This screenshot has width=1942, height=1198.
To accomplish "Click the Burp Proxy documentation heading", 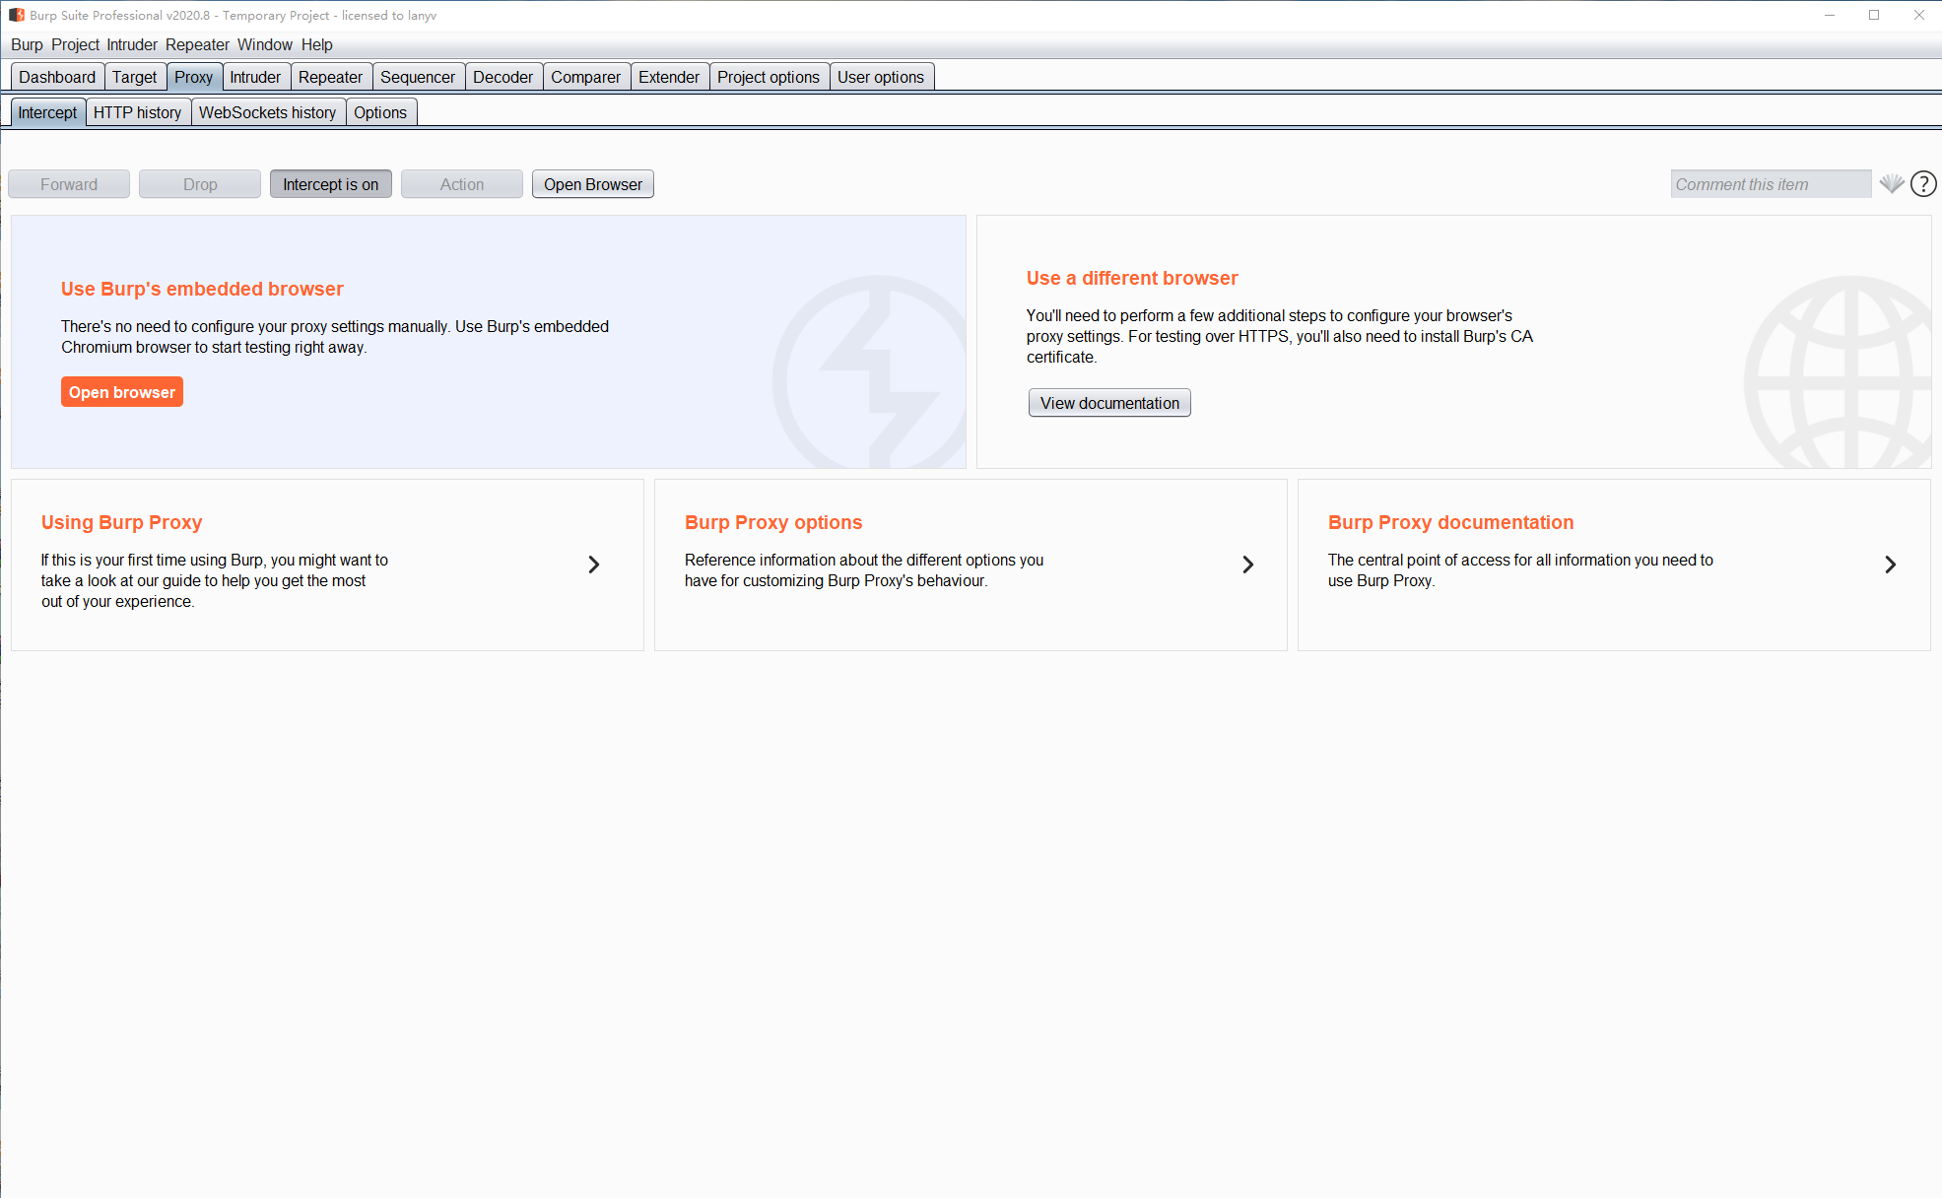I will tap(1450, 522).
